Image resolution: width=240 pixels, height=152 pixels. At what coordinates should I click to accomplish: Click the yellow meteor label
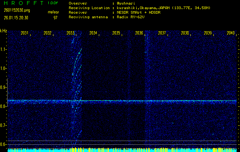click(x=53, y=13)
